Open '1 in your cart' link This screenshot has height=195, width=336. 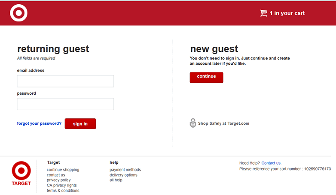287,13
